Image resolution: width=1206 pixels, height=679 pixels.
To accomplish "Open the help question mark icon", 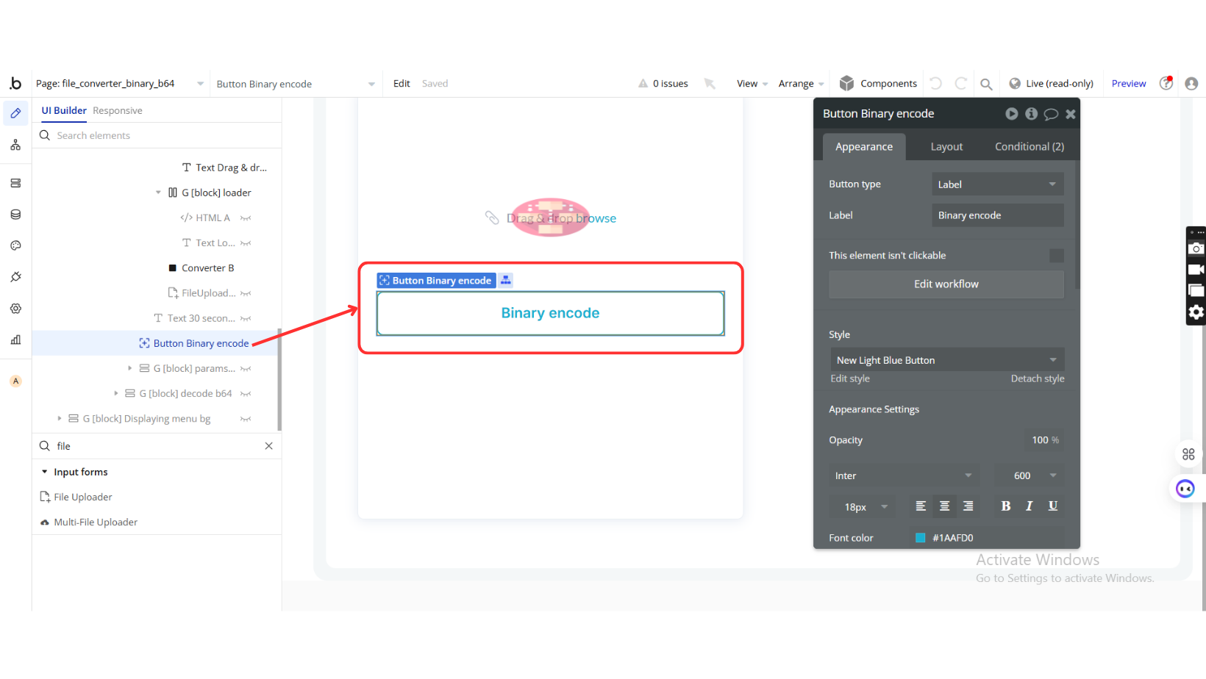I will pos(1166,83).
